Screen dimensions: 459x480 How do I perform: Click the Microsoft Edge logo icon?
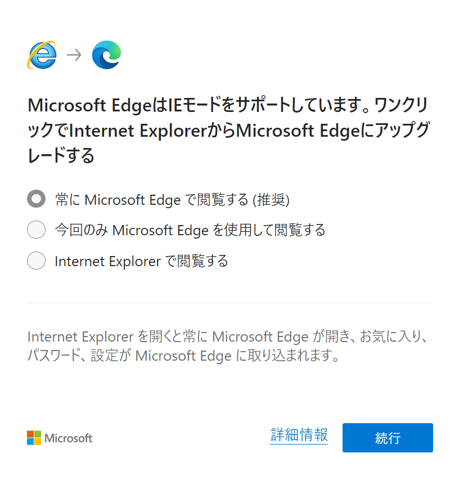[x=106, y=55]
